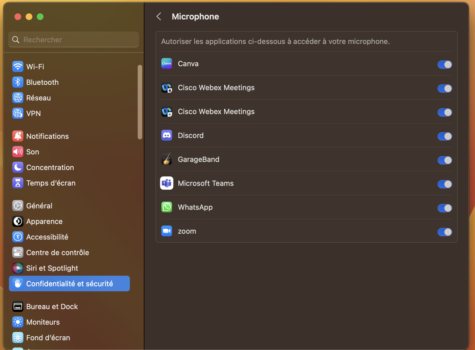Click the Wi-Fi icon in sidebar

(18, 67)
